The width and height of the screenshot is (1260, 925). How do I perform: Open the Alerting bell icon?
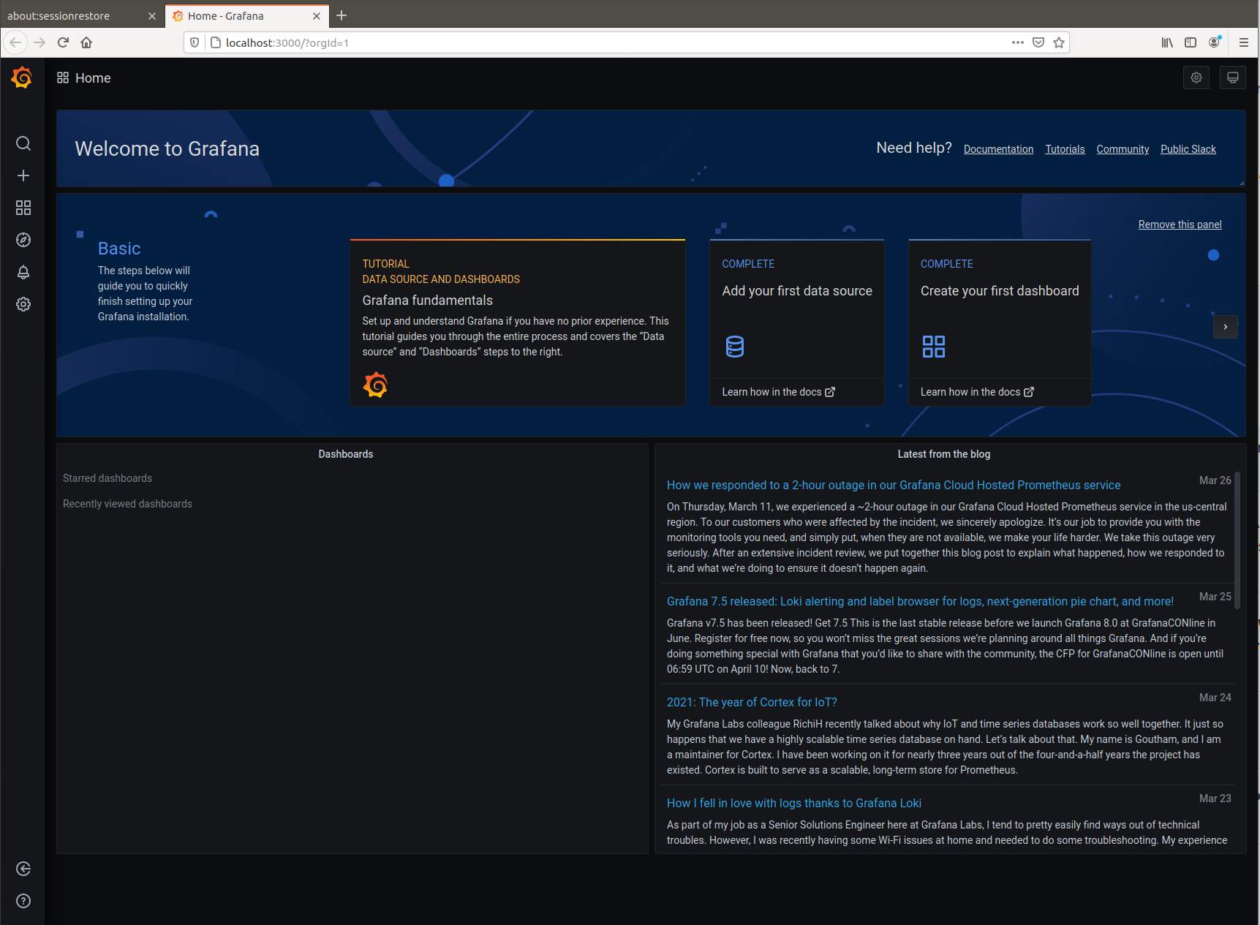point(23,272)
